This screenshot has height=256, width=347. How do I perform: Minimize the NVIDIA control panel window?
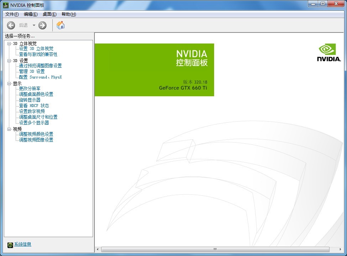pos(313,4)
